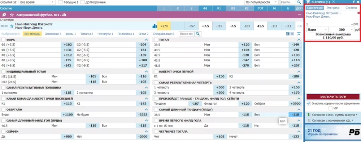Switch to two-column layout view
The width and height of the screenshot is (361, 142).
tap(288, 34)
